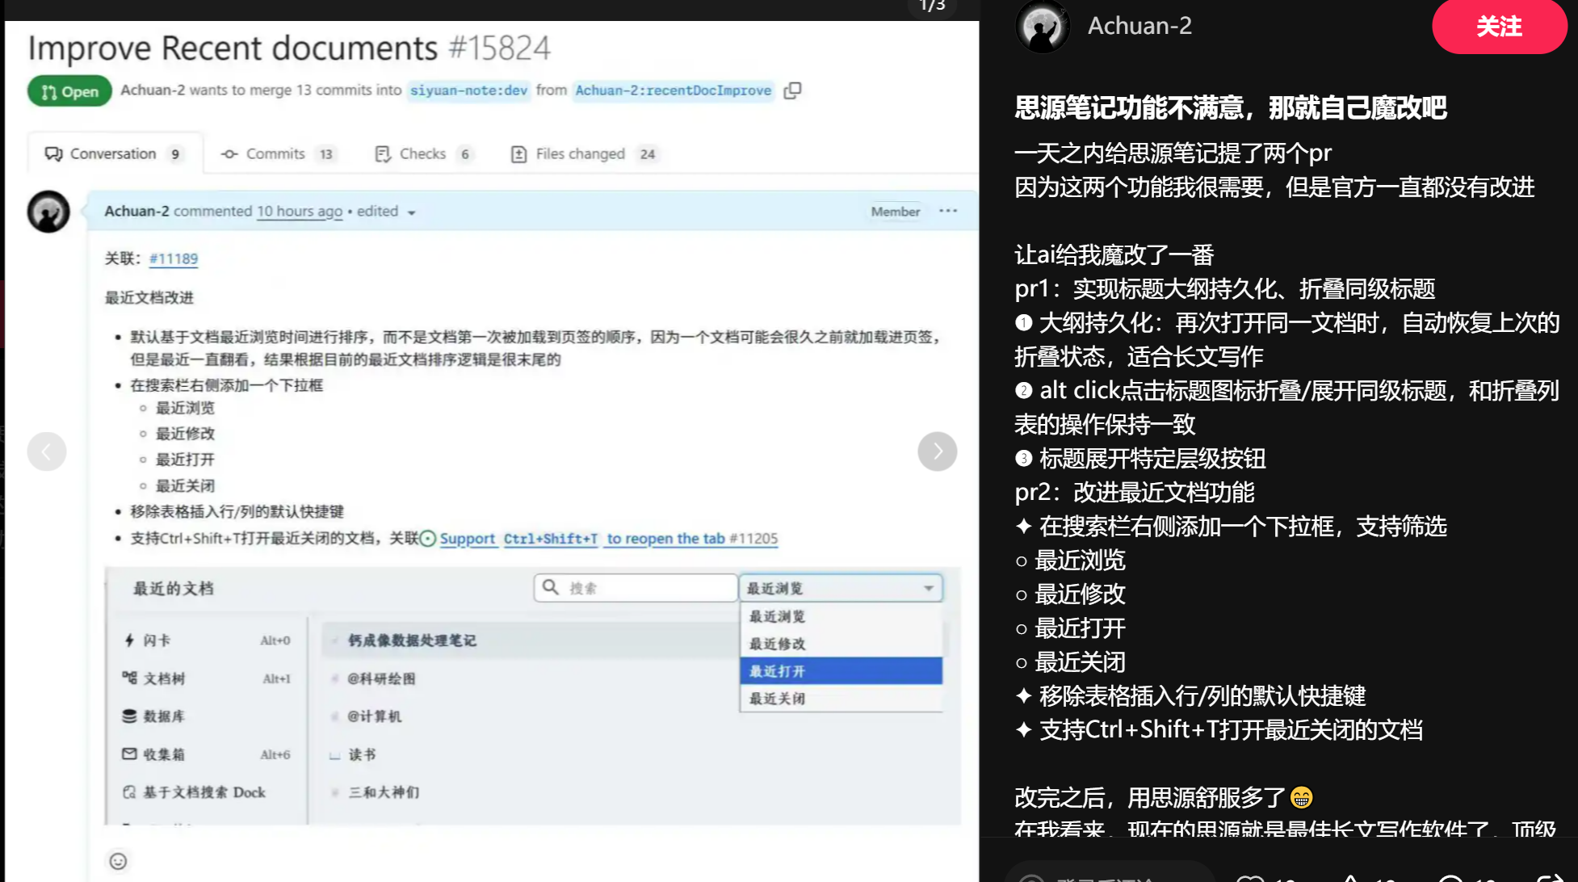
Task: Select 最近关闭 option in list
Action: point(840,699)
